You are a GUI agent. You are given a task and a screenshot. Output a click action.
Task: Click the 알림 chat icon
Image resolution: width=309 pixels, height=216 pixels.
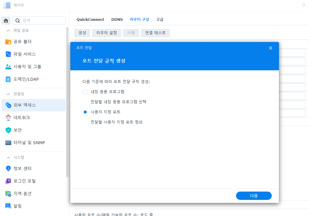tap(8, 206)
